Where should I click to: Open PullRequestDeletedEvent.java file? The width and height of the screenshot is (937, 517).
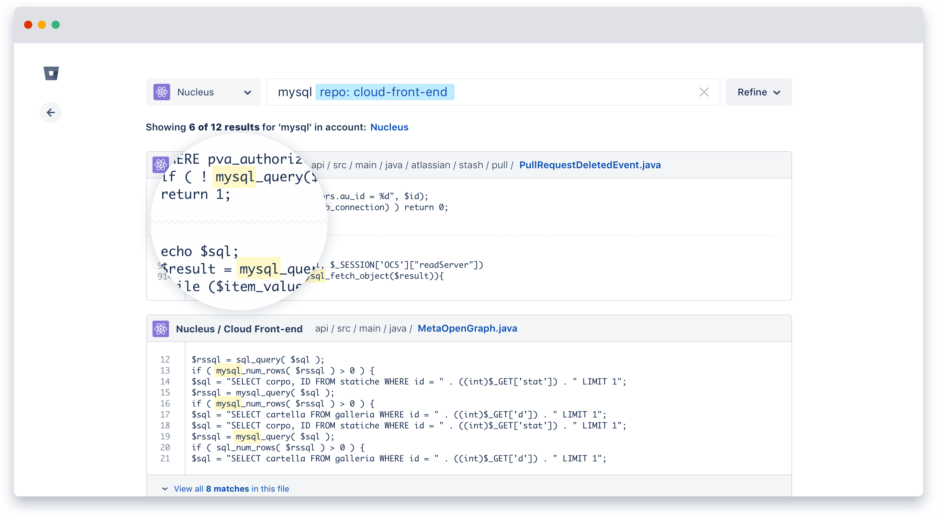590,165
